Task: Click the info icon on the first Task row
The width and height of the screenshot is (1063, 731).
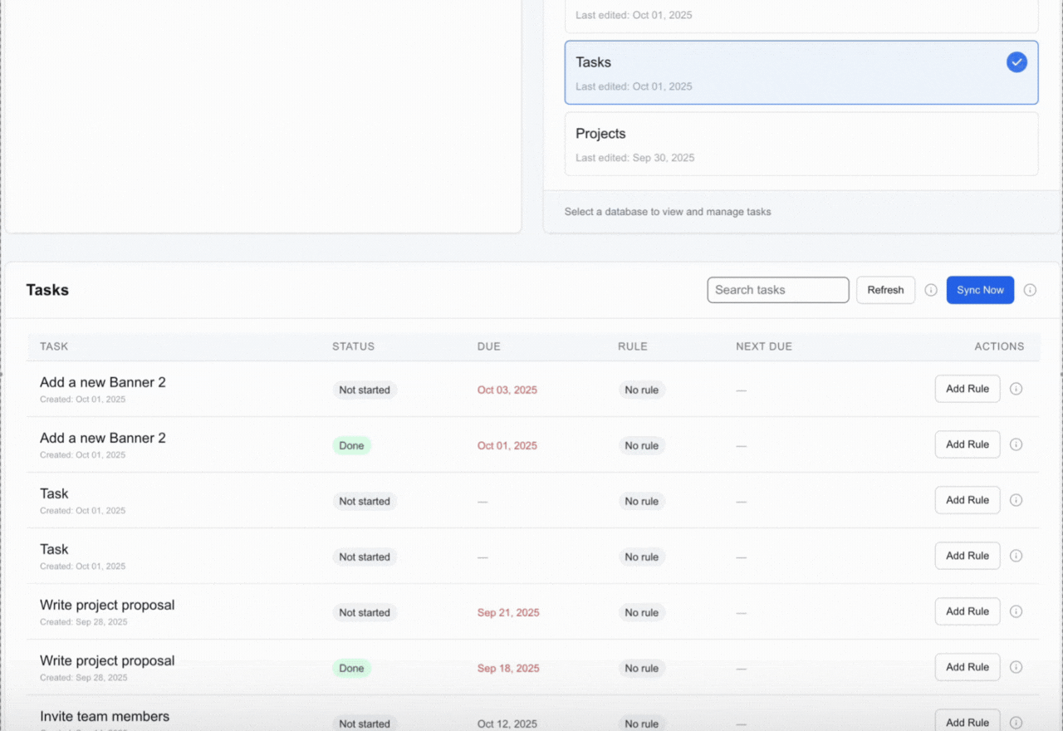Action: click(x=1016, y=500)
